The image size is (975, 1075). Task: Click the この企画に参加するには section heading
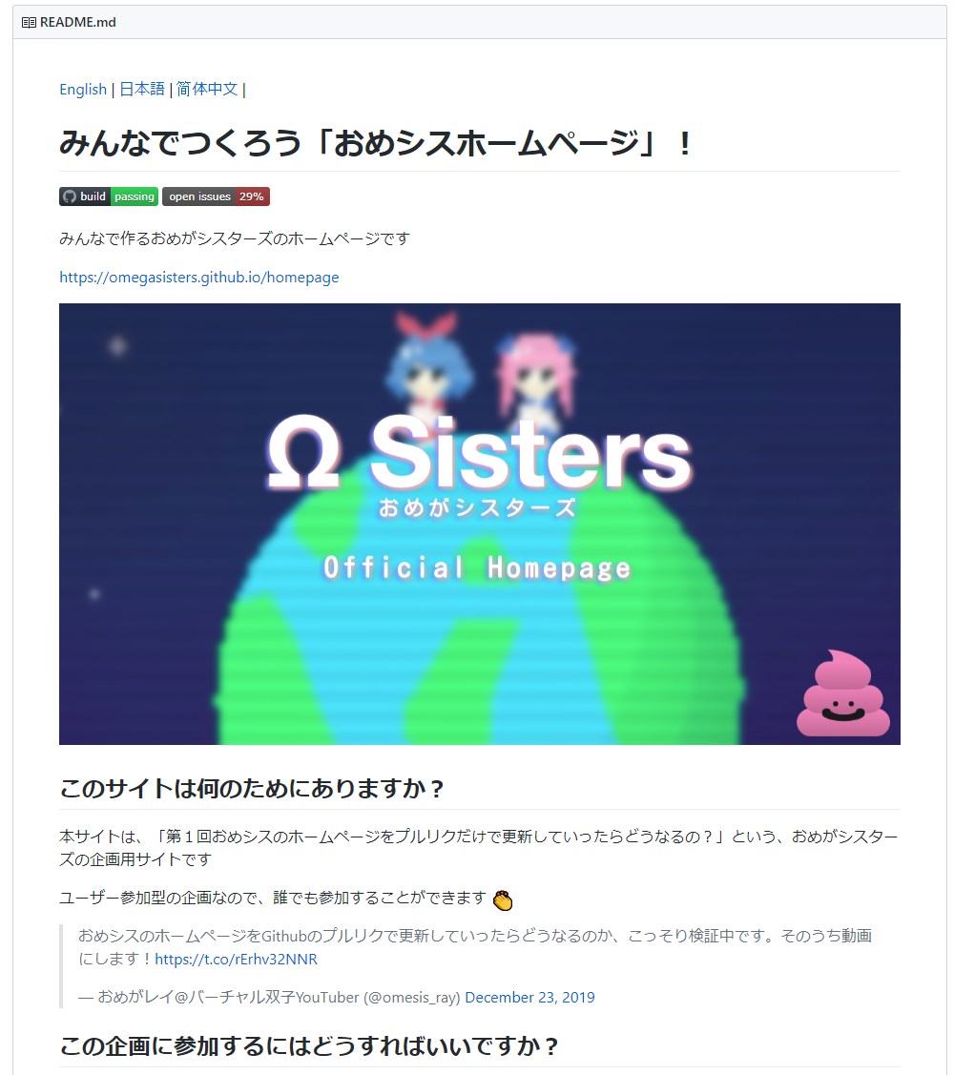pos(308,1046)
